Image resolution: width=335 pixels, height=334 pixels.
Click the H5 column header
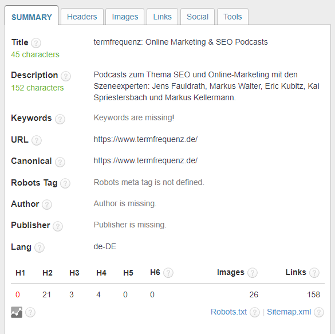pos(128,273)
